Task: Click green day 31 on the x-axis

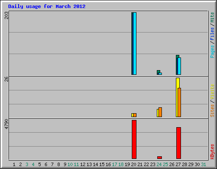Action: point(203,164)
